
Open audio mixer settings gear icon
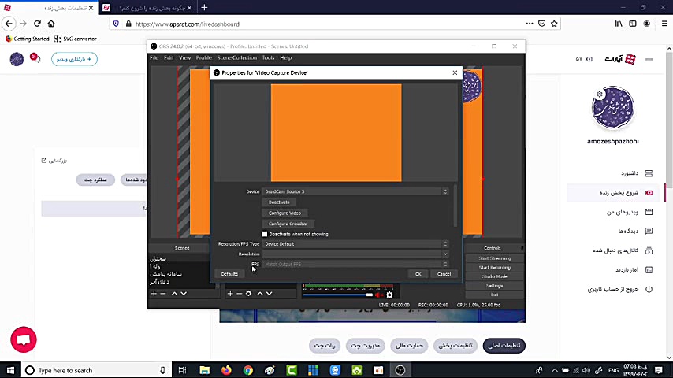pyautogui.click(x=389, y=295)
